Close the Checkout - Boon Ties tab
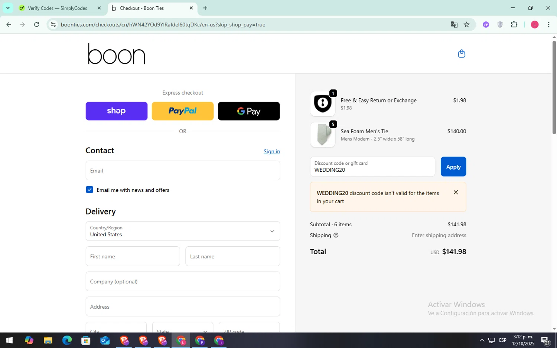 pyautogui.click(x=191, y=8)
